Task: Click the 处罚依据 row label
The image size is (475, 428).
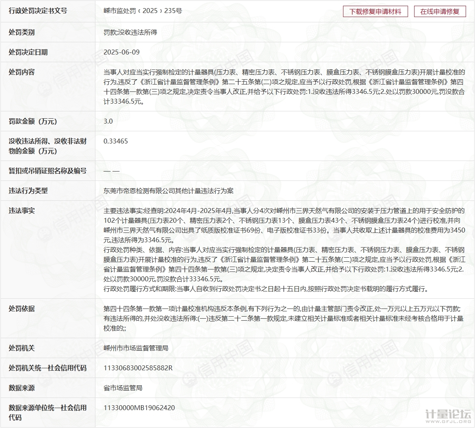Action: pos(22,309)
